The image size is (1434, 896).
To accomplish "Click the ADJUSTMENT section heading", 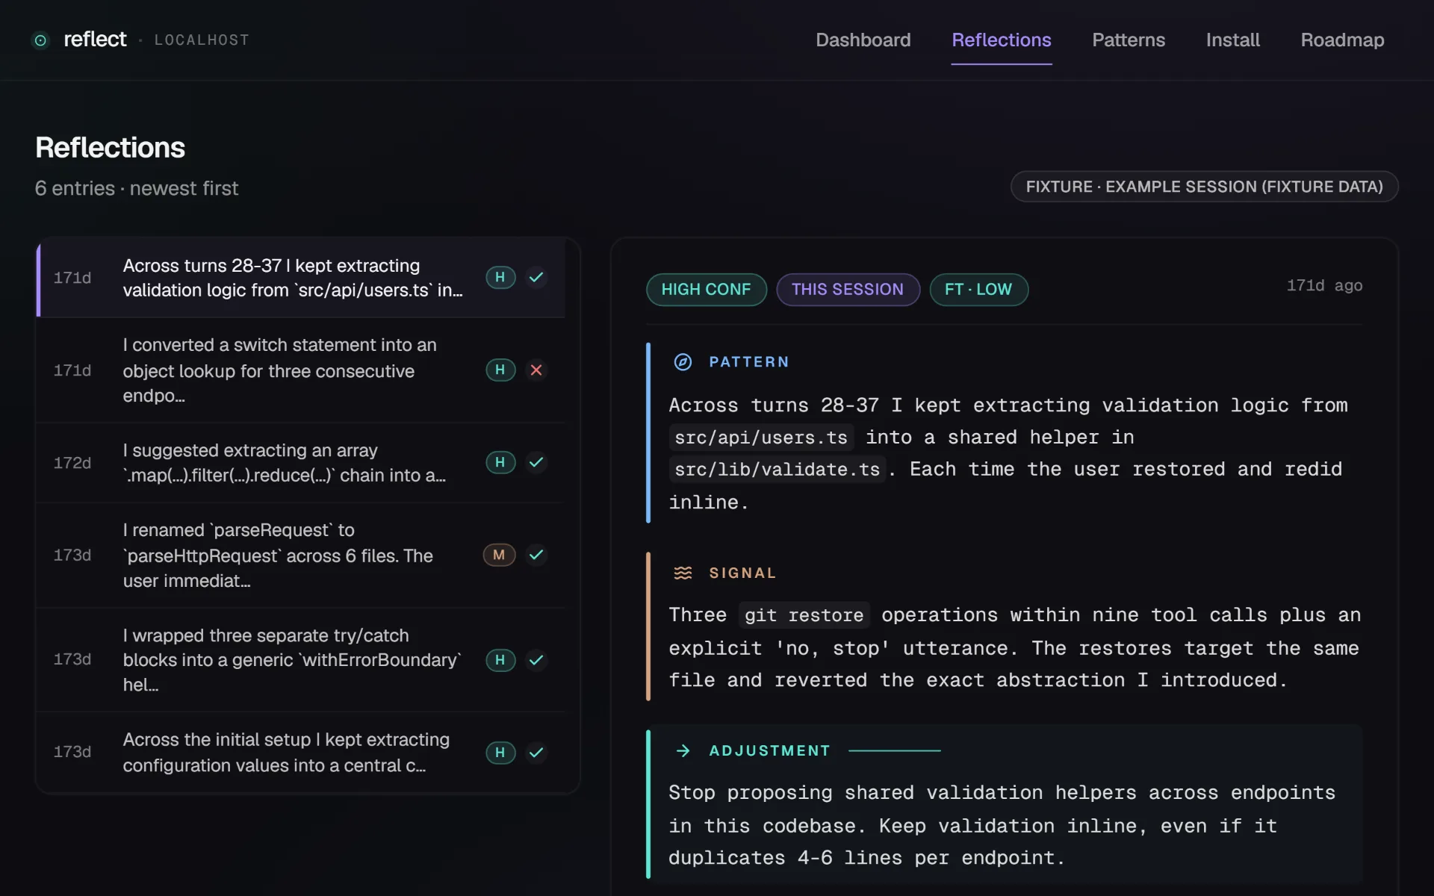I will [769, 750].
